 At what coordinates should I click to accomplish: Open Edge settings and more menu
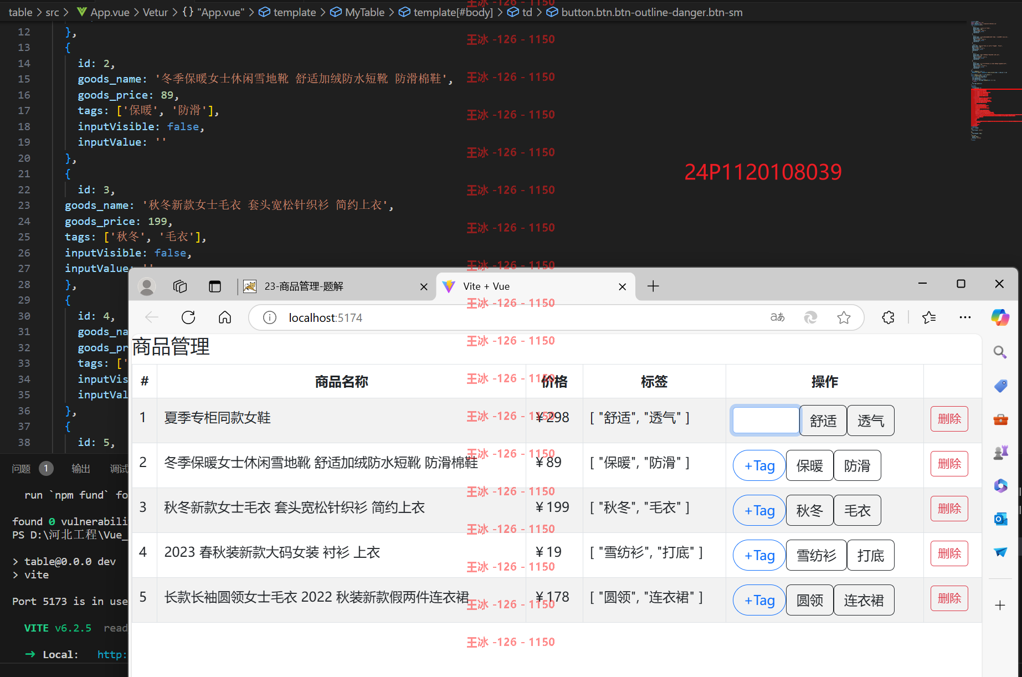pos(965,317)
